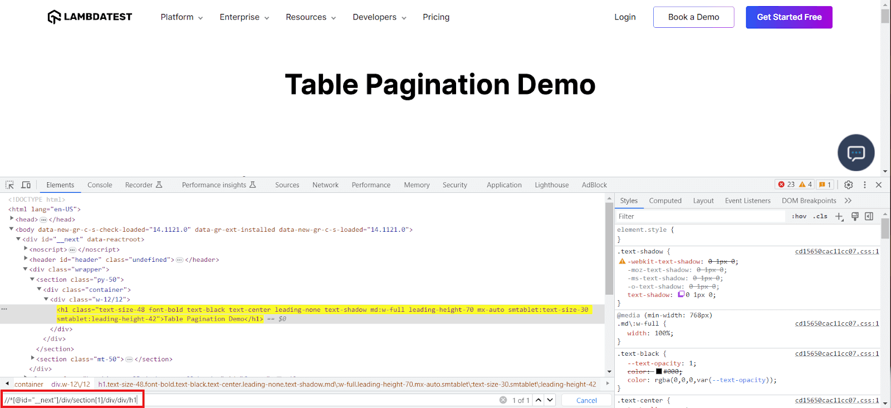Open DevTools three-dot customize menu

click(864, 185)
